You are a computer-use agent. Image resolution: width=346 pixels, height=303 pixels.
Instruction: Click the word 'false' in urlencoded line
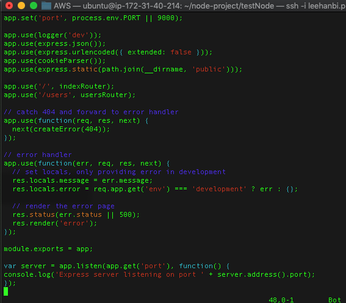(x=181, y=52)
